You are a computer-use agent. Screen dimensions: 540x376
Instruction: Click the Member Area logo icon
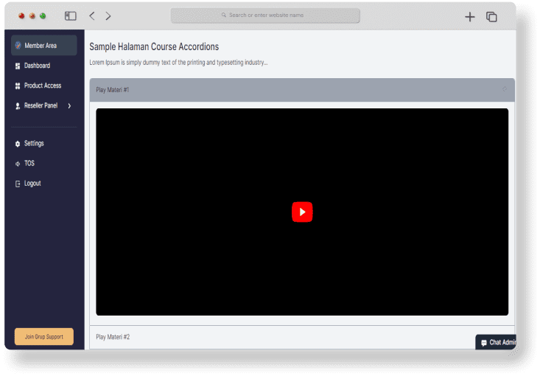[18, 46]
